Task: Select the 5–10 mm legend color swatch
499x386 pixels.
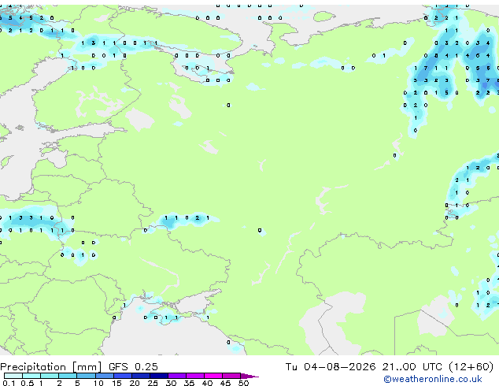Action: click(x=86, y=376)
